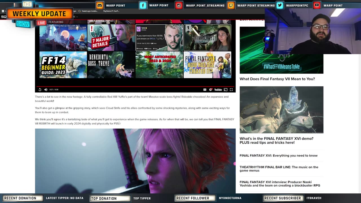The width and height of the screenshot is (361, 203).
Task: Click the red video progress bar
Action: pyautogui.click(x=135, y=86)
